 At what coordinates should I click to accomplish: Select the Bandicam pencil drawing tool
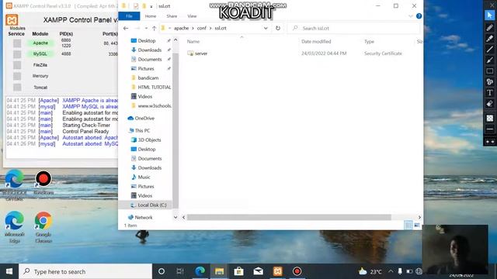490,28
